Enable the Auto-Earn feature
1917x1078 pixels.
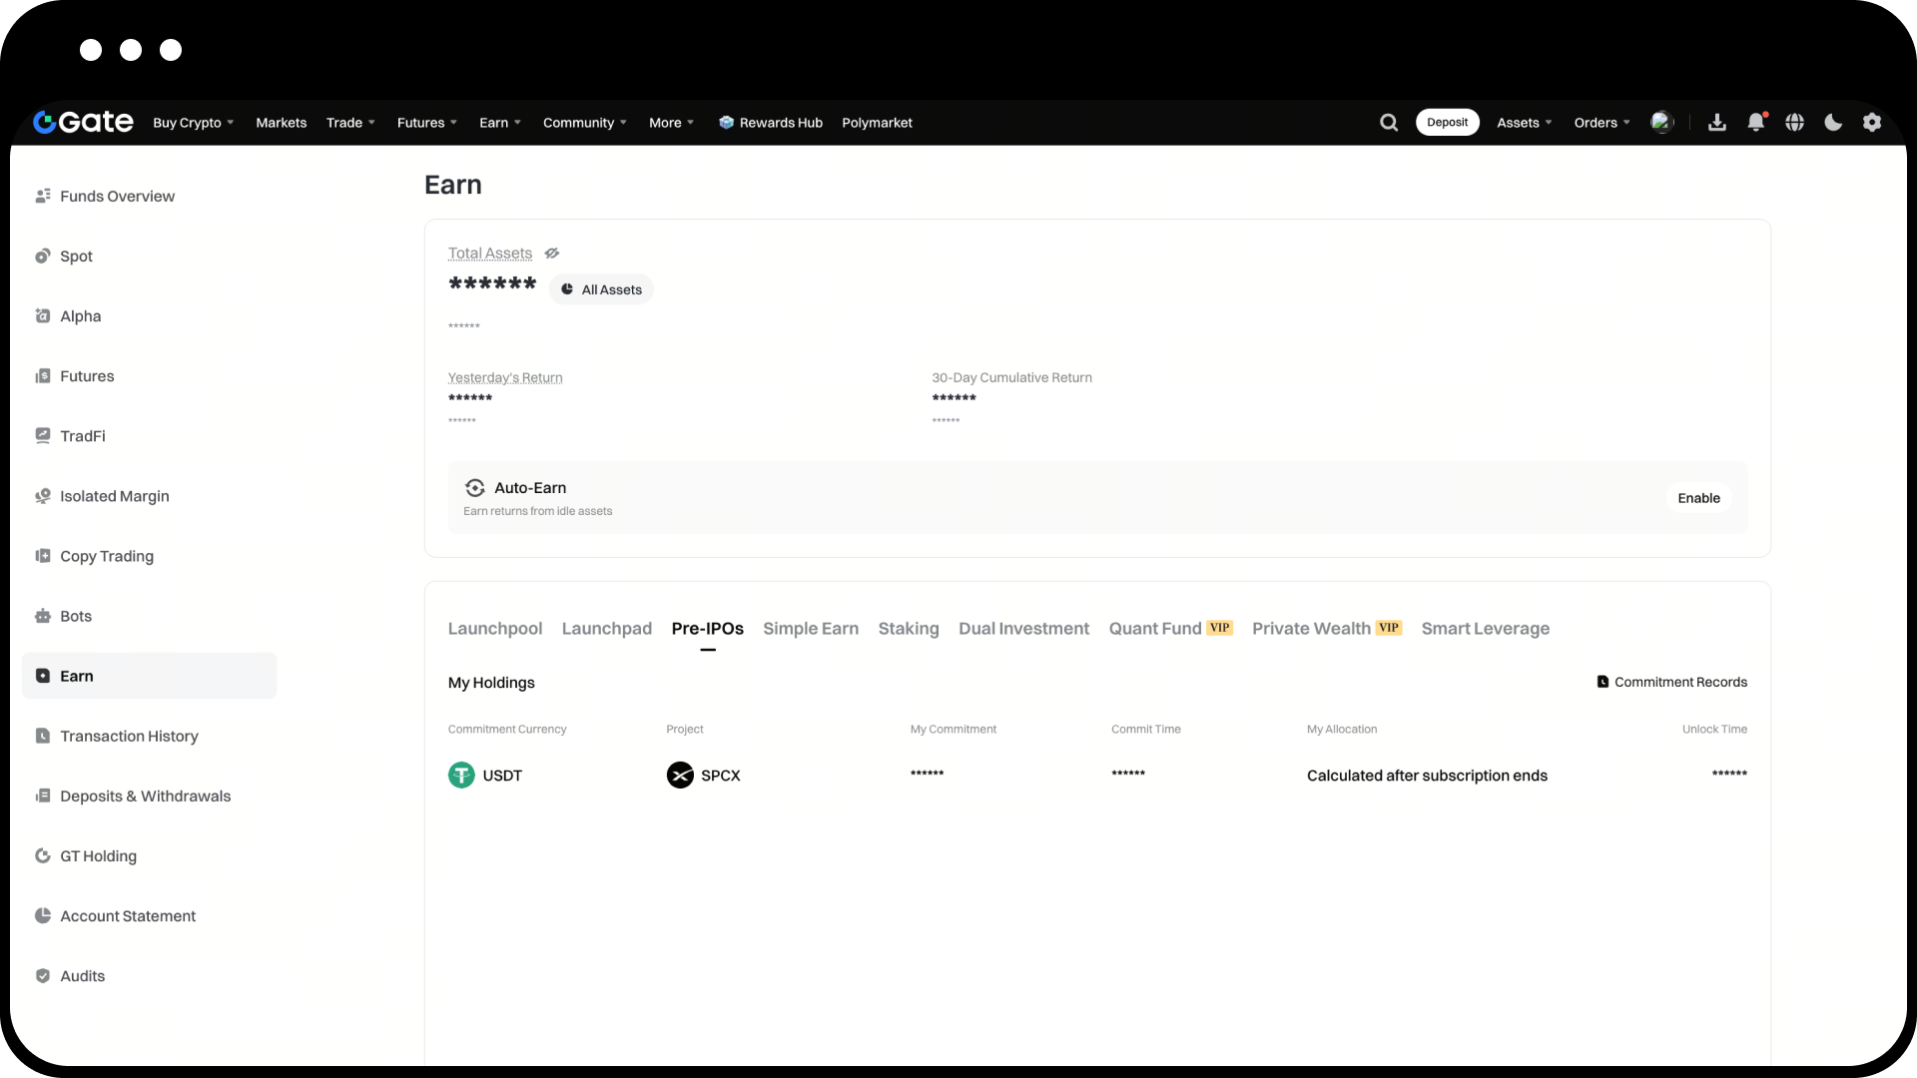[x=1698, y=498]
